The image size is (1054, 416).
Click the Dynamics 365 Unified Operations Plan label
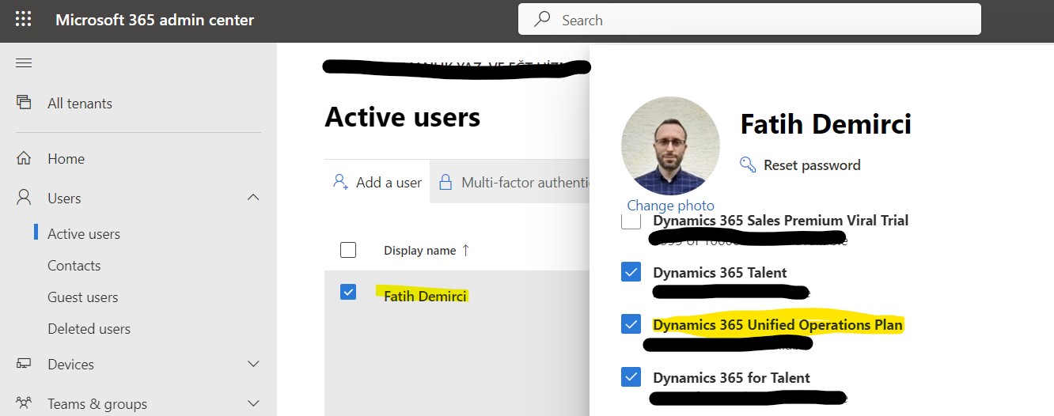(778, 324)
